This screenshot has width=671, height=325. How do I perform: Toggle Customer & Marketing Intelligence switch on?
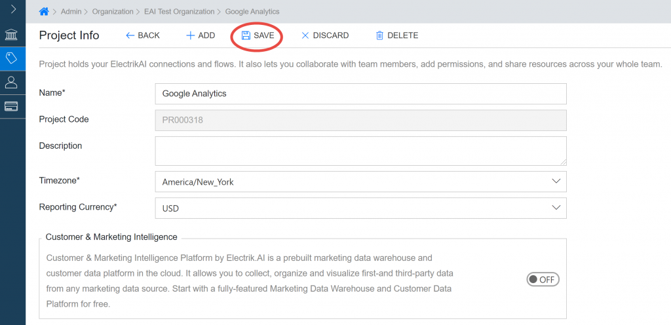[x=543, y=280]
